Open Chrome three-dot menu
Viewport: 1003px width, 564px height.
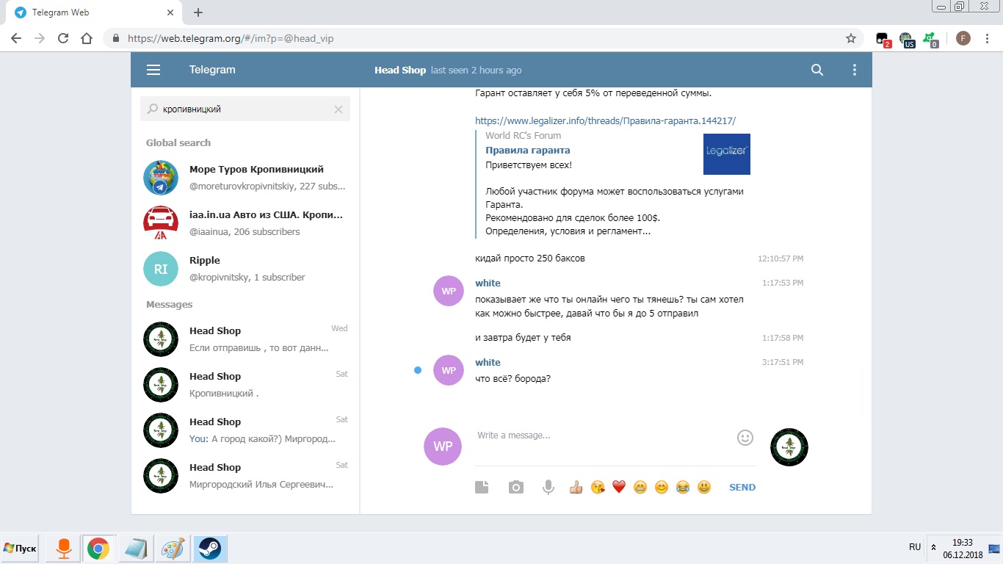point(987,38)
